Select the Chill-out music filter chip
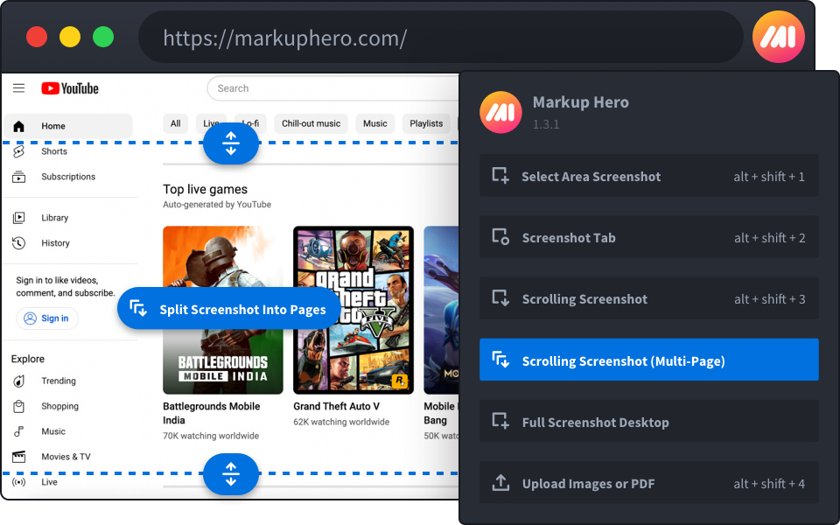This screenshot has width=840, height=525. [311, 123]
